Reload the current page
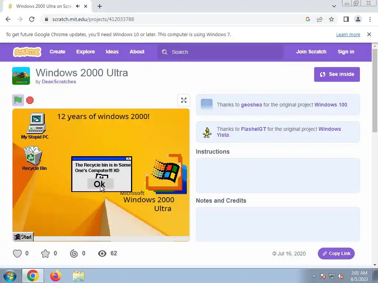 [x=32, y=19]
